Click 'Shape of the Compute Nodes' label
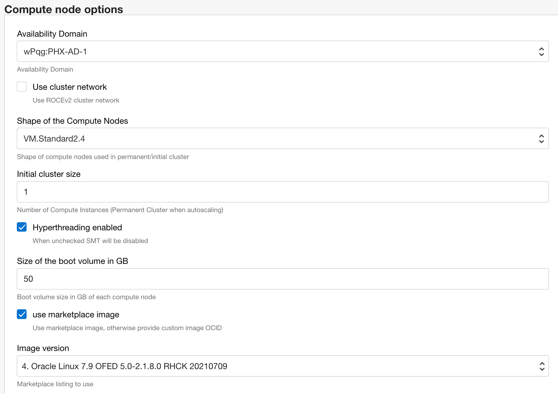This screenshot has height=394, width=558. point(73,121)
